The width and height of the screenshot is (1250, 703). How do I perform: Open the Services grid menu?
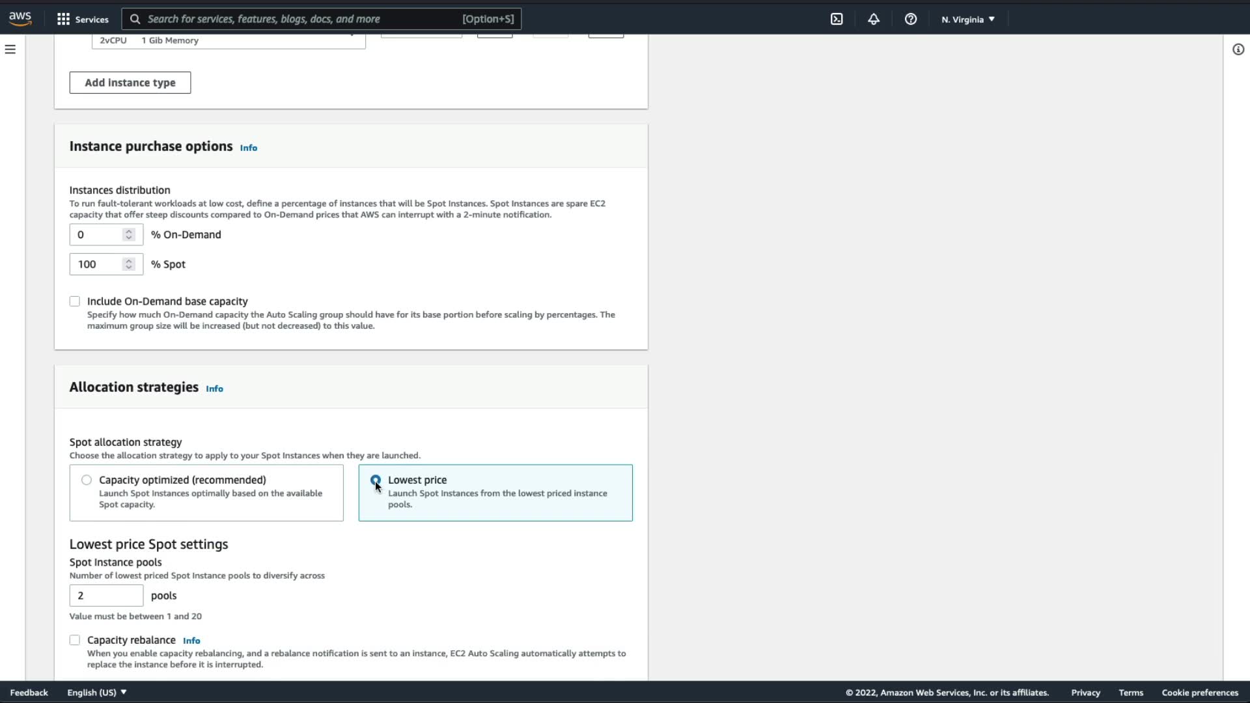63,19
